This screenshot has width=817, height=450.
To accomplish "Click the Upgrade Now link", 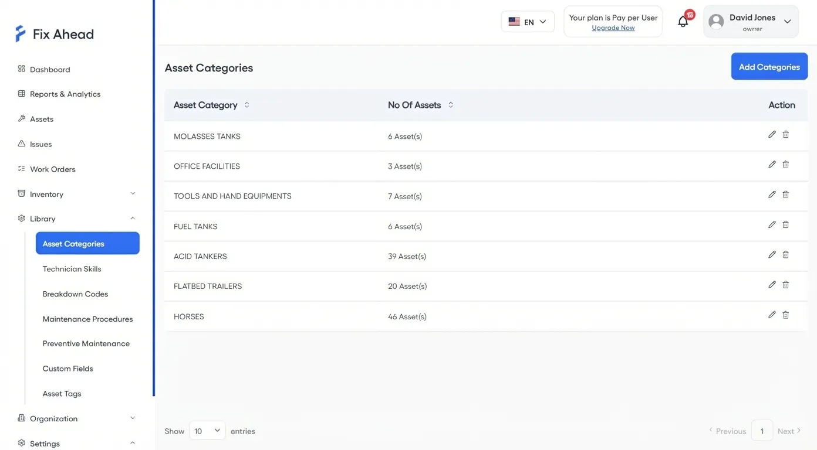I will pos(613,28).
